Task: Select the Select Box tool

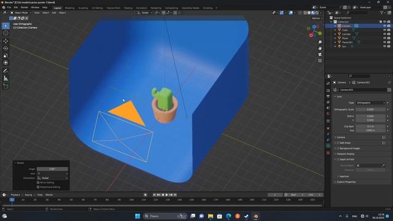Action: [x=6, y=26]
